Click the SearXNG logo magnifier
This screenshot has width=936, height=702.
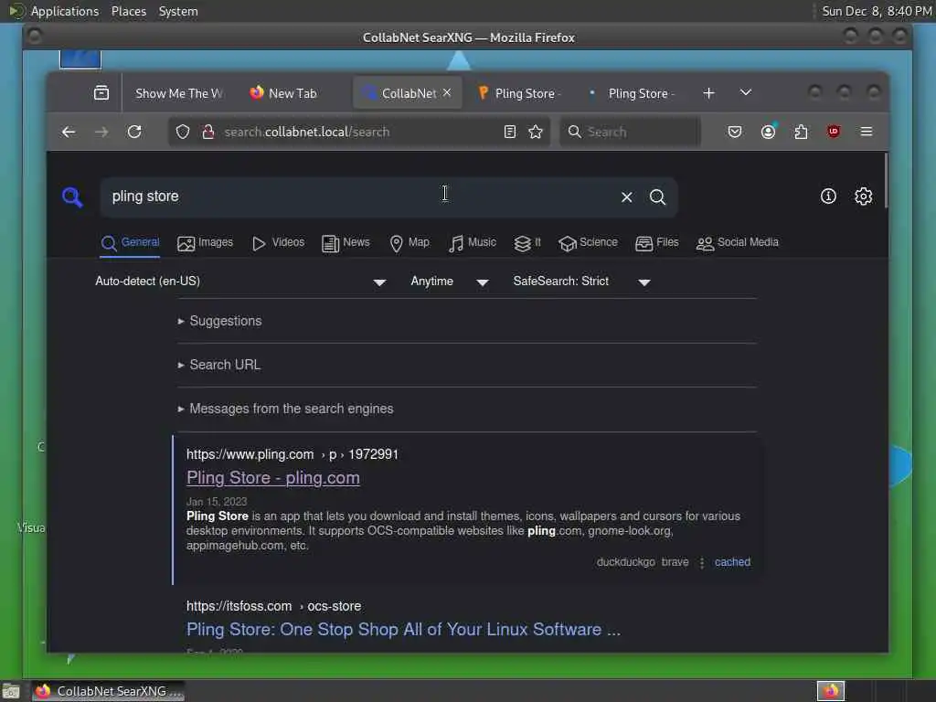[72, 197]
